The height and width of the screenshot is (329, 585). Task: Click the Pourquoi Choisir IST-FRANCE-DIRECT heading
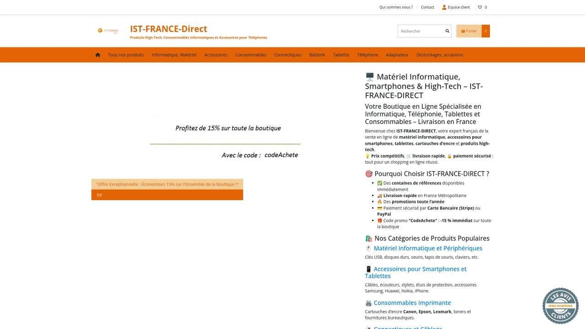[427, 174]
